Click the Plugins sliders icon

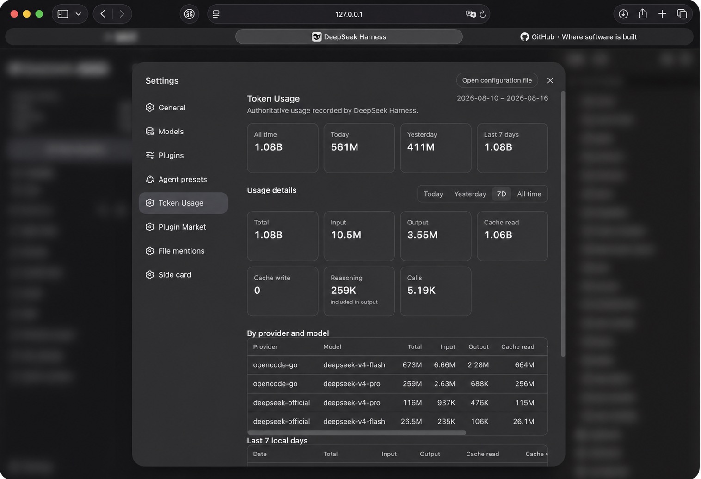[150, 155]
